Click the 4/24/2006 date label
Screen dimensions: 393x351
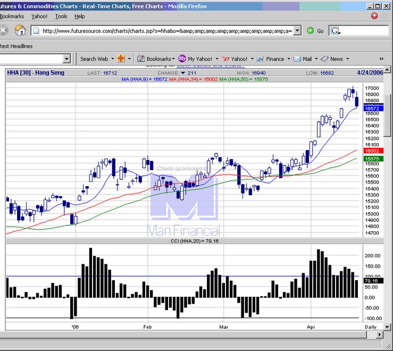370,73
